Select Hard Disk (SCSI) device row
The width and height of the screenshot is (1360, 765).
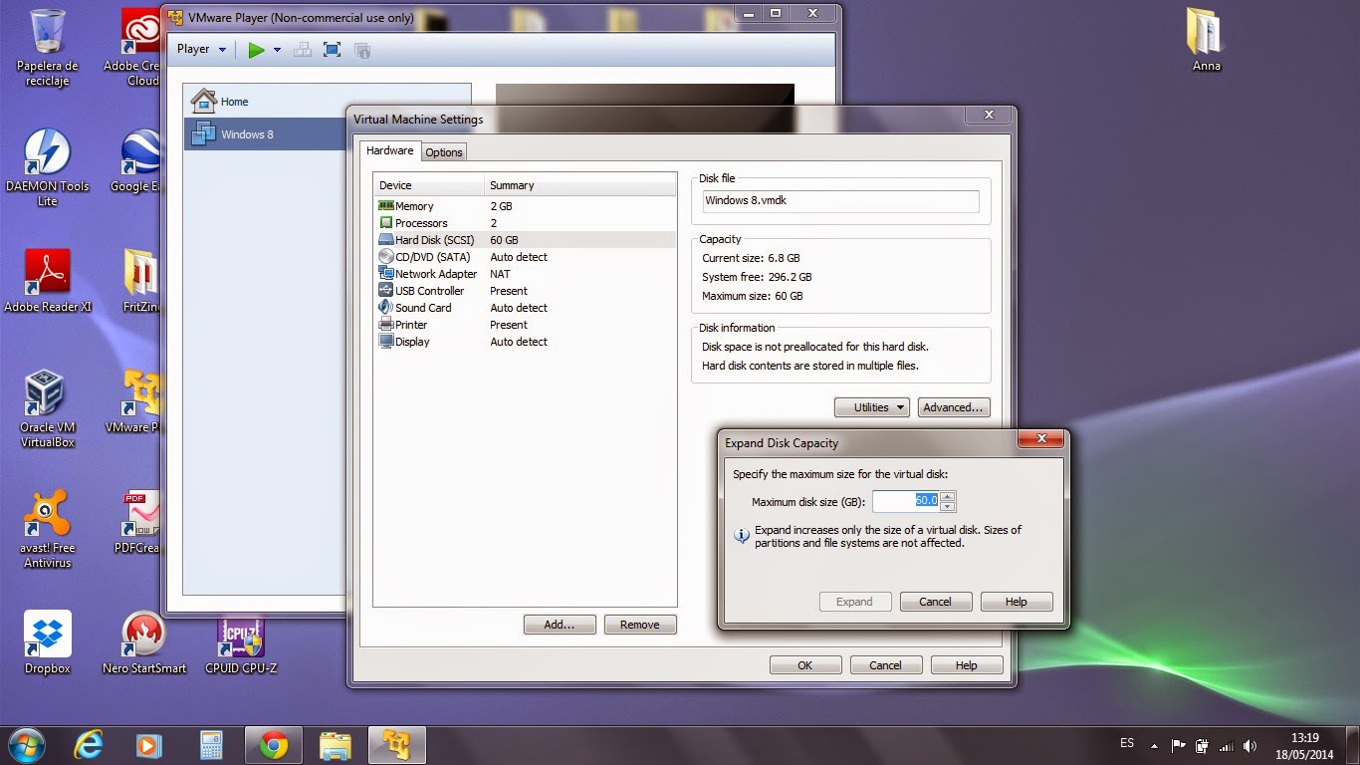click(525, 240)
